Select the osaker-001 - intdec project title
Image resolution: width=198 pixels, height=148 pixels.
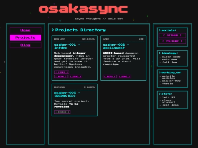[x=67, y=46]
